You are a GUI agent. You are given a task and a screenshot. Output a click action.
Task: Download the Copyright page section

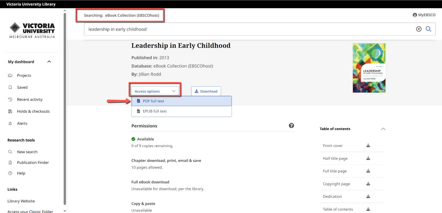tap(368, 184)
